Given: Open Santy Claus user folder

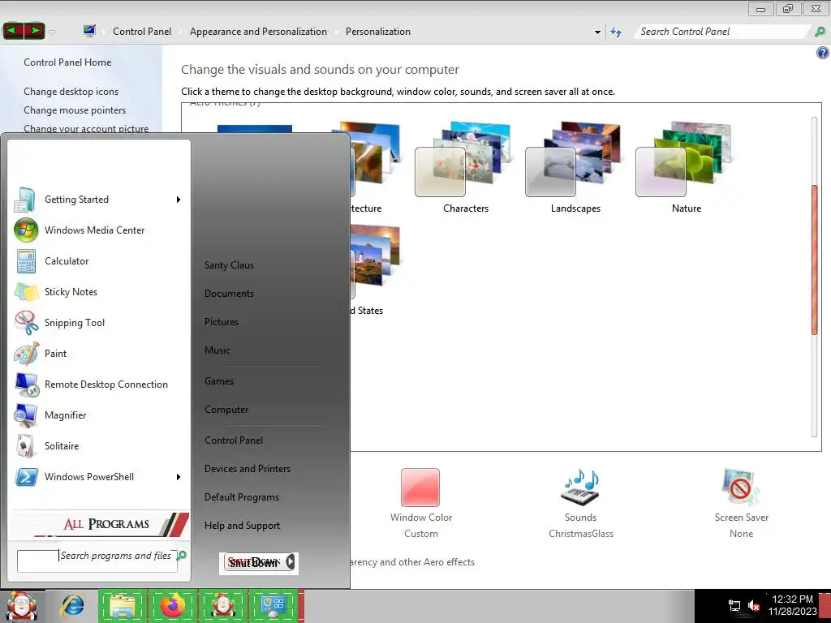Looking at the screenshot, I should pyautogui.click(x=229, y=265).
